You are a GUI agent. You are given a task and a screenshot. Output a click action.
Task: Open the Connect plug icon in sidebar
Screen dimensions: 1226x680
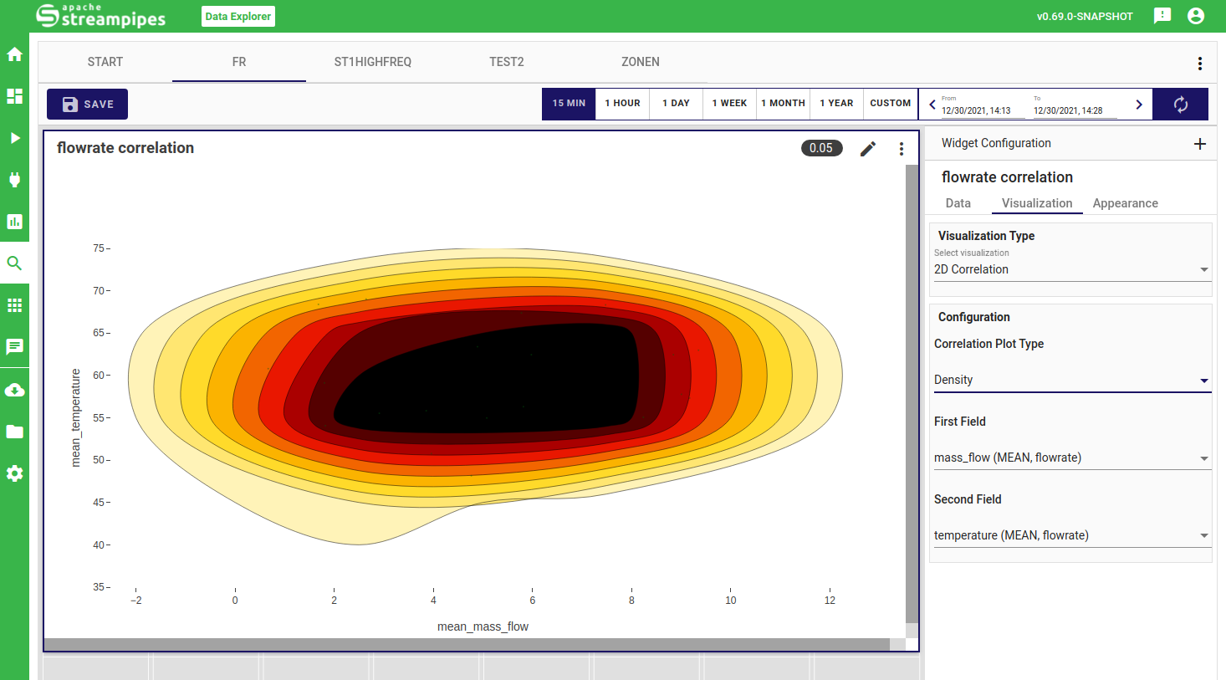14,180
